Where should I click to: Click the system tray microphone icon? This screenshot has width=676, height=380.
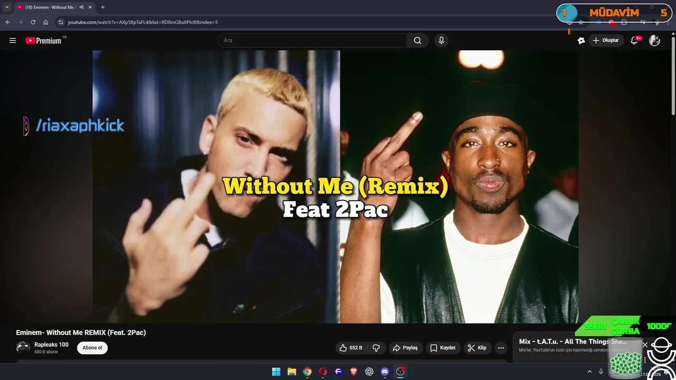[600, 372]
